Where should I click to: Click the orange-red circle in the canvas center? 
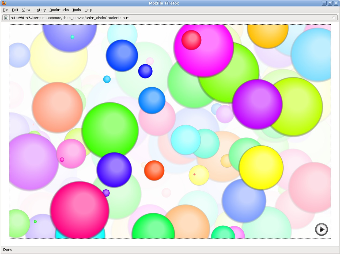click(154, 171)
